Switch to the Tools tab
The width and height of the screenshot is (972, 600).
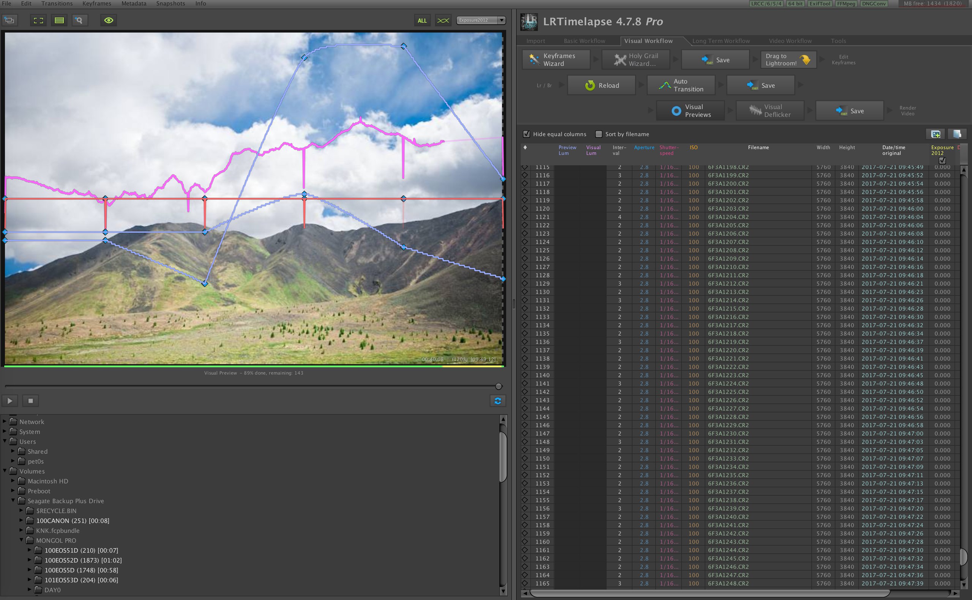coord(838,41)
